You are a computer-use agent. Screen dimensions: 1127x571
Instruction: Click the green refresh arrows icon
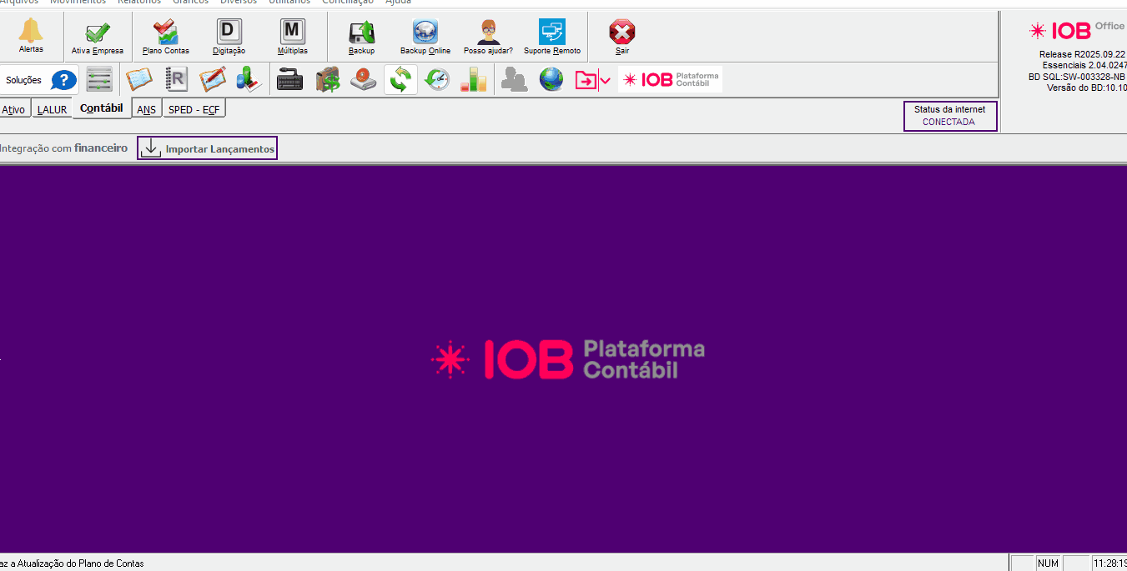coord(400,80)
